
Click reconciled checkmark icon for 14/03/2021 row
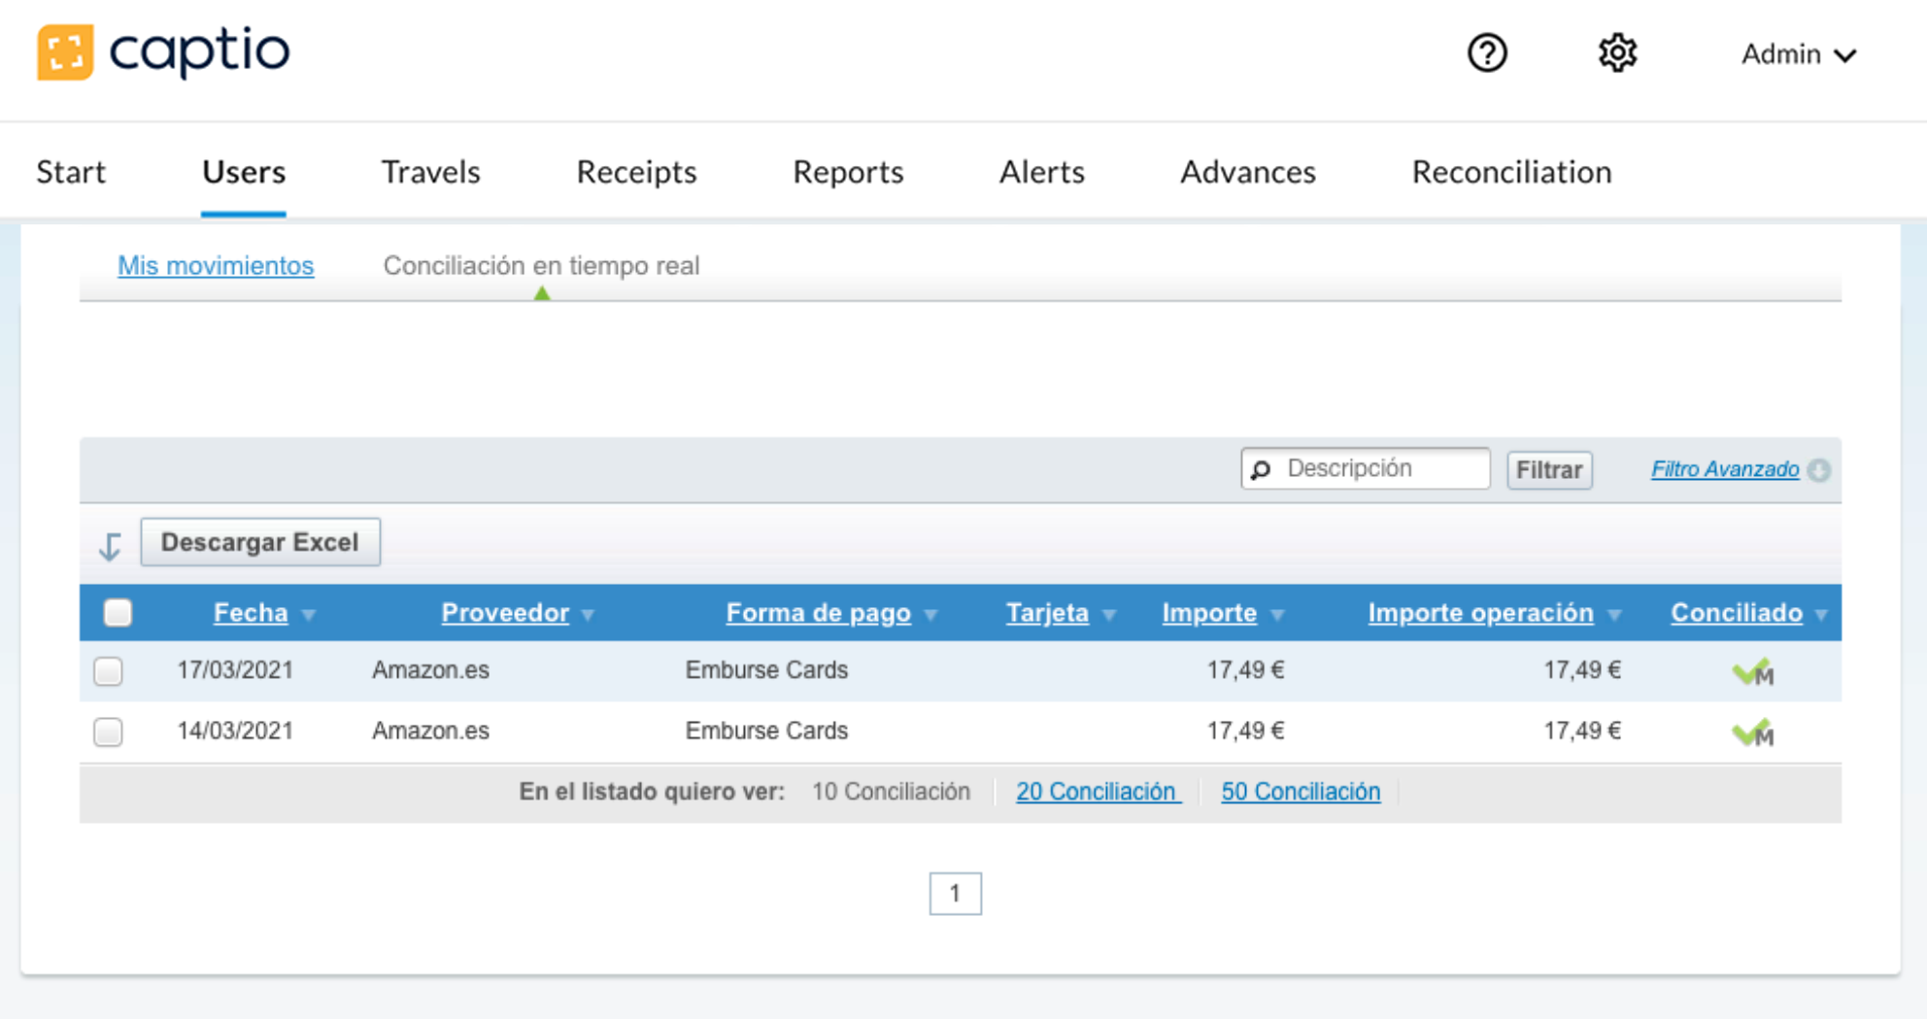(x=1752, y=733)
